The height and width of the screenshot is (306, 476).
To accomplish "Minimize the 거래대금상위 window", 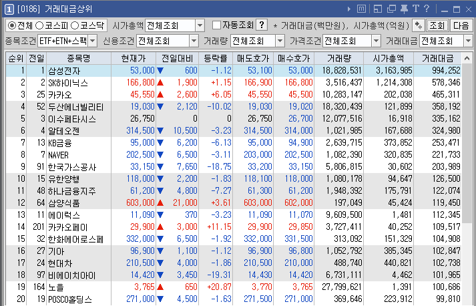I will point(445,9).
